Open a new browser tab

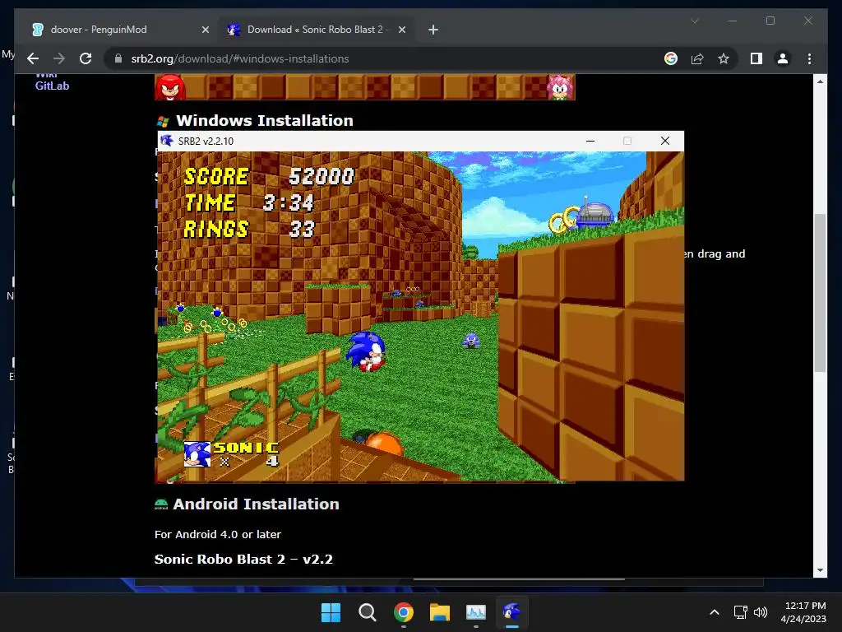coord(433,30)
